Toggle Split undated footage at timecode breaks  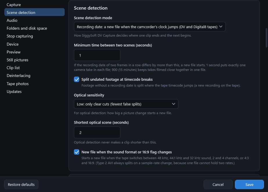(x=77, y=79)
